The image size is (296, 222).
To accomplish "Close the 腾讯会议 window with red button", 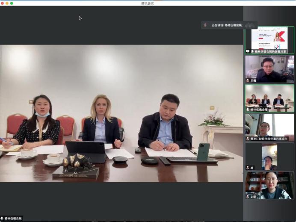I will [x=3, y=3].
